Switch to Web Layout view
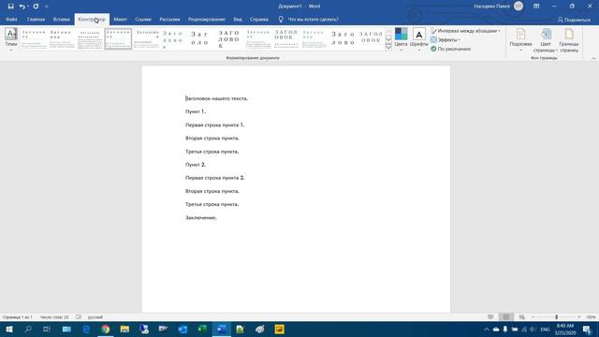The width and height of the screenshot is (599, 337). tap(522, 317)
